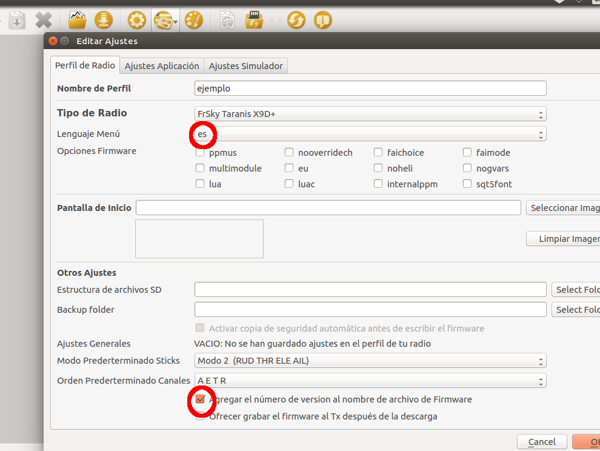This screenshot has height=451, width=600.
Task: Open Modo Prederterminado Sticks dropdown
Action: [x=370, y=361]
